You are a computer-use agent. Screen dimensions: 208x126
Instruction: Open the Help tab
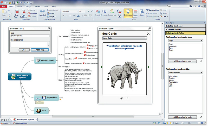(54, 6)
